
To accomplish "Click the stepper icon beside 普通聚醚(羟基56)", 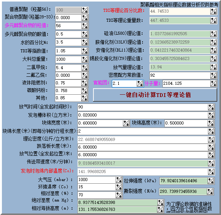I will [x=85, y=10].
